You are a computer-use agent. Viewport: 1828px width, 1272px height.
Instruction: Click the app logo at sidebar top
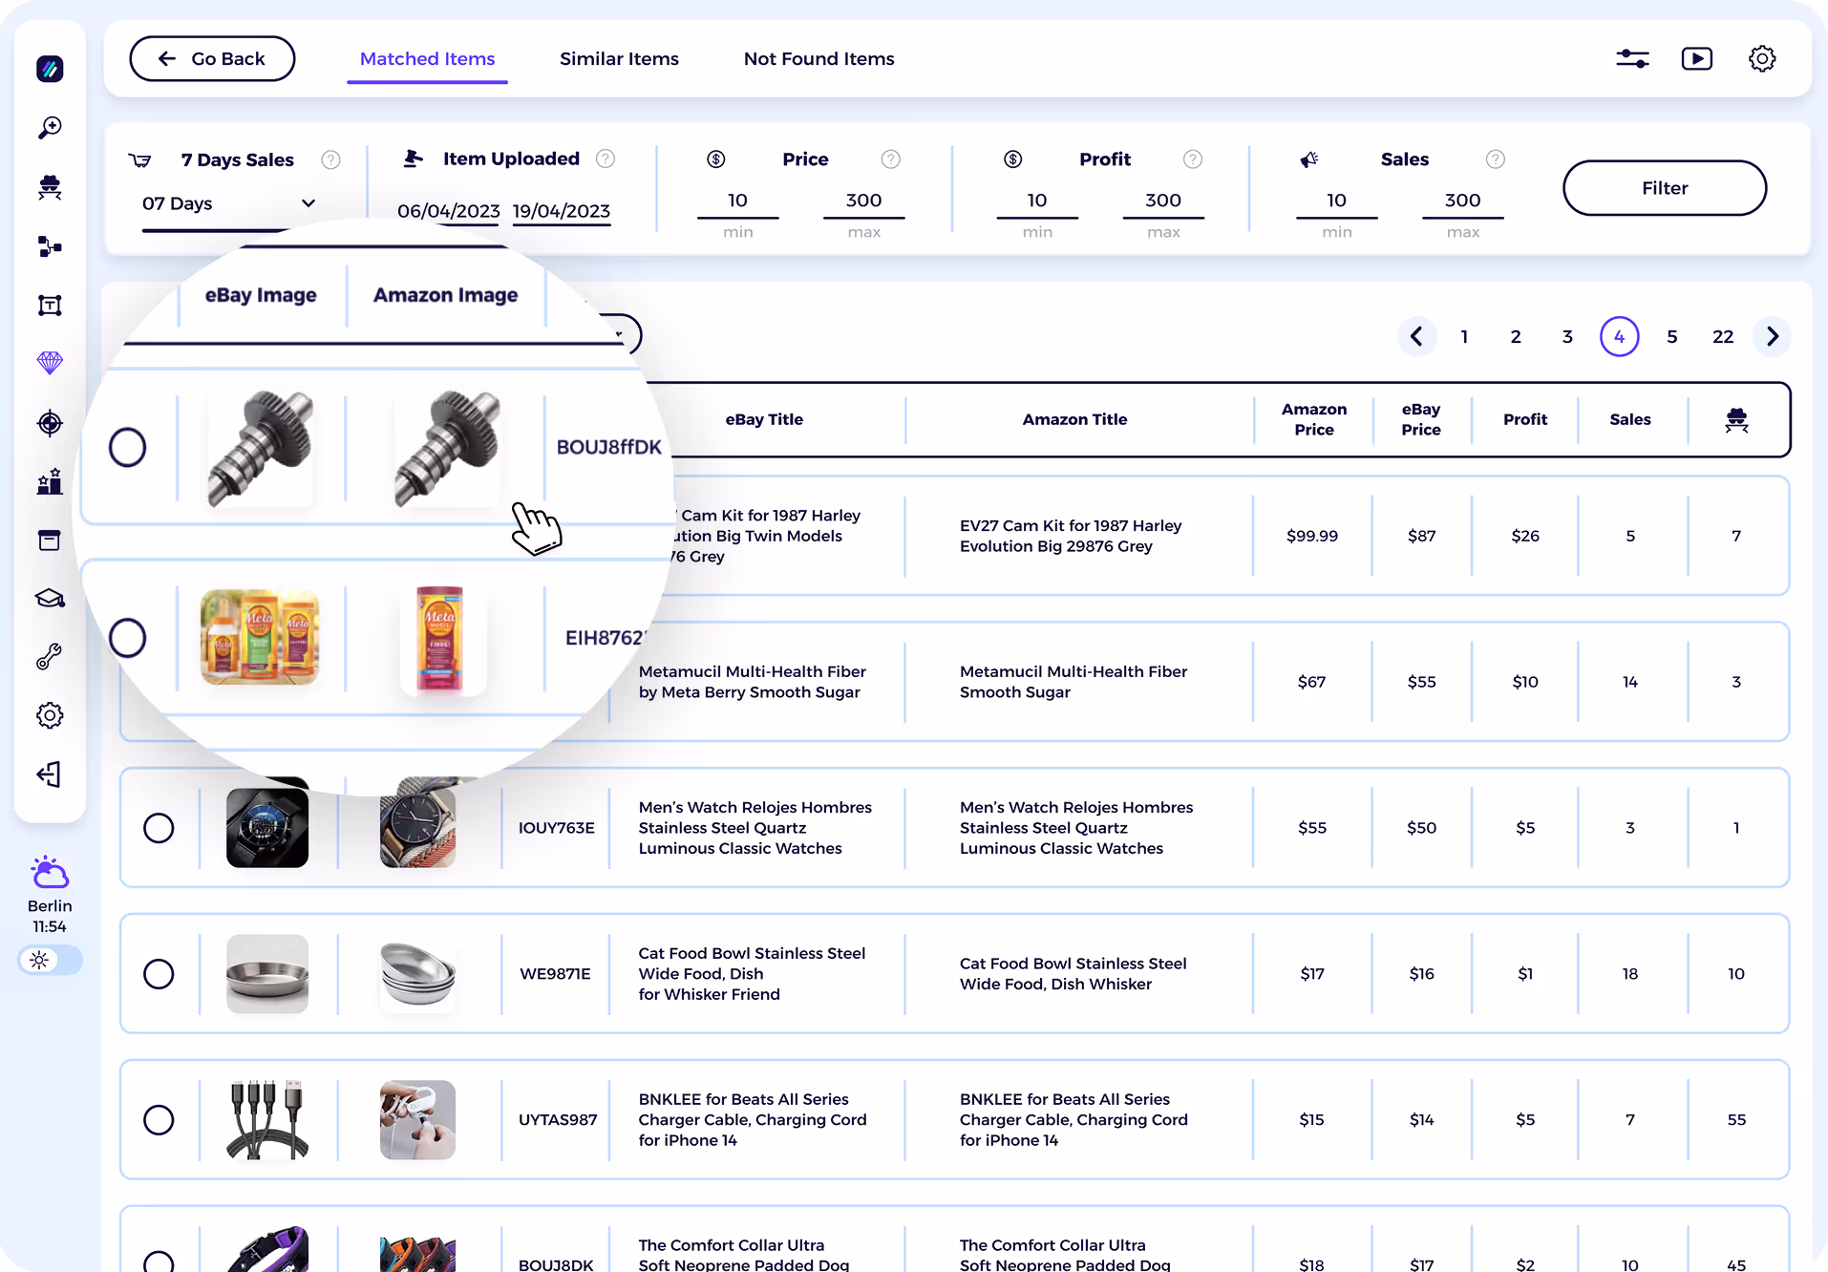click(50, 69)
